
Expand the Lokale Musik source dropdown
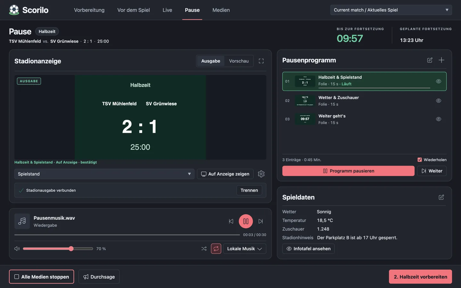245,249
